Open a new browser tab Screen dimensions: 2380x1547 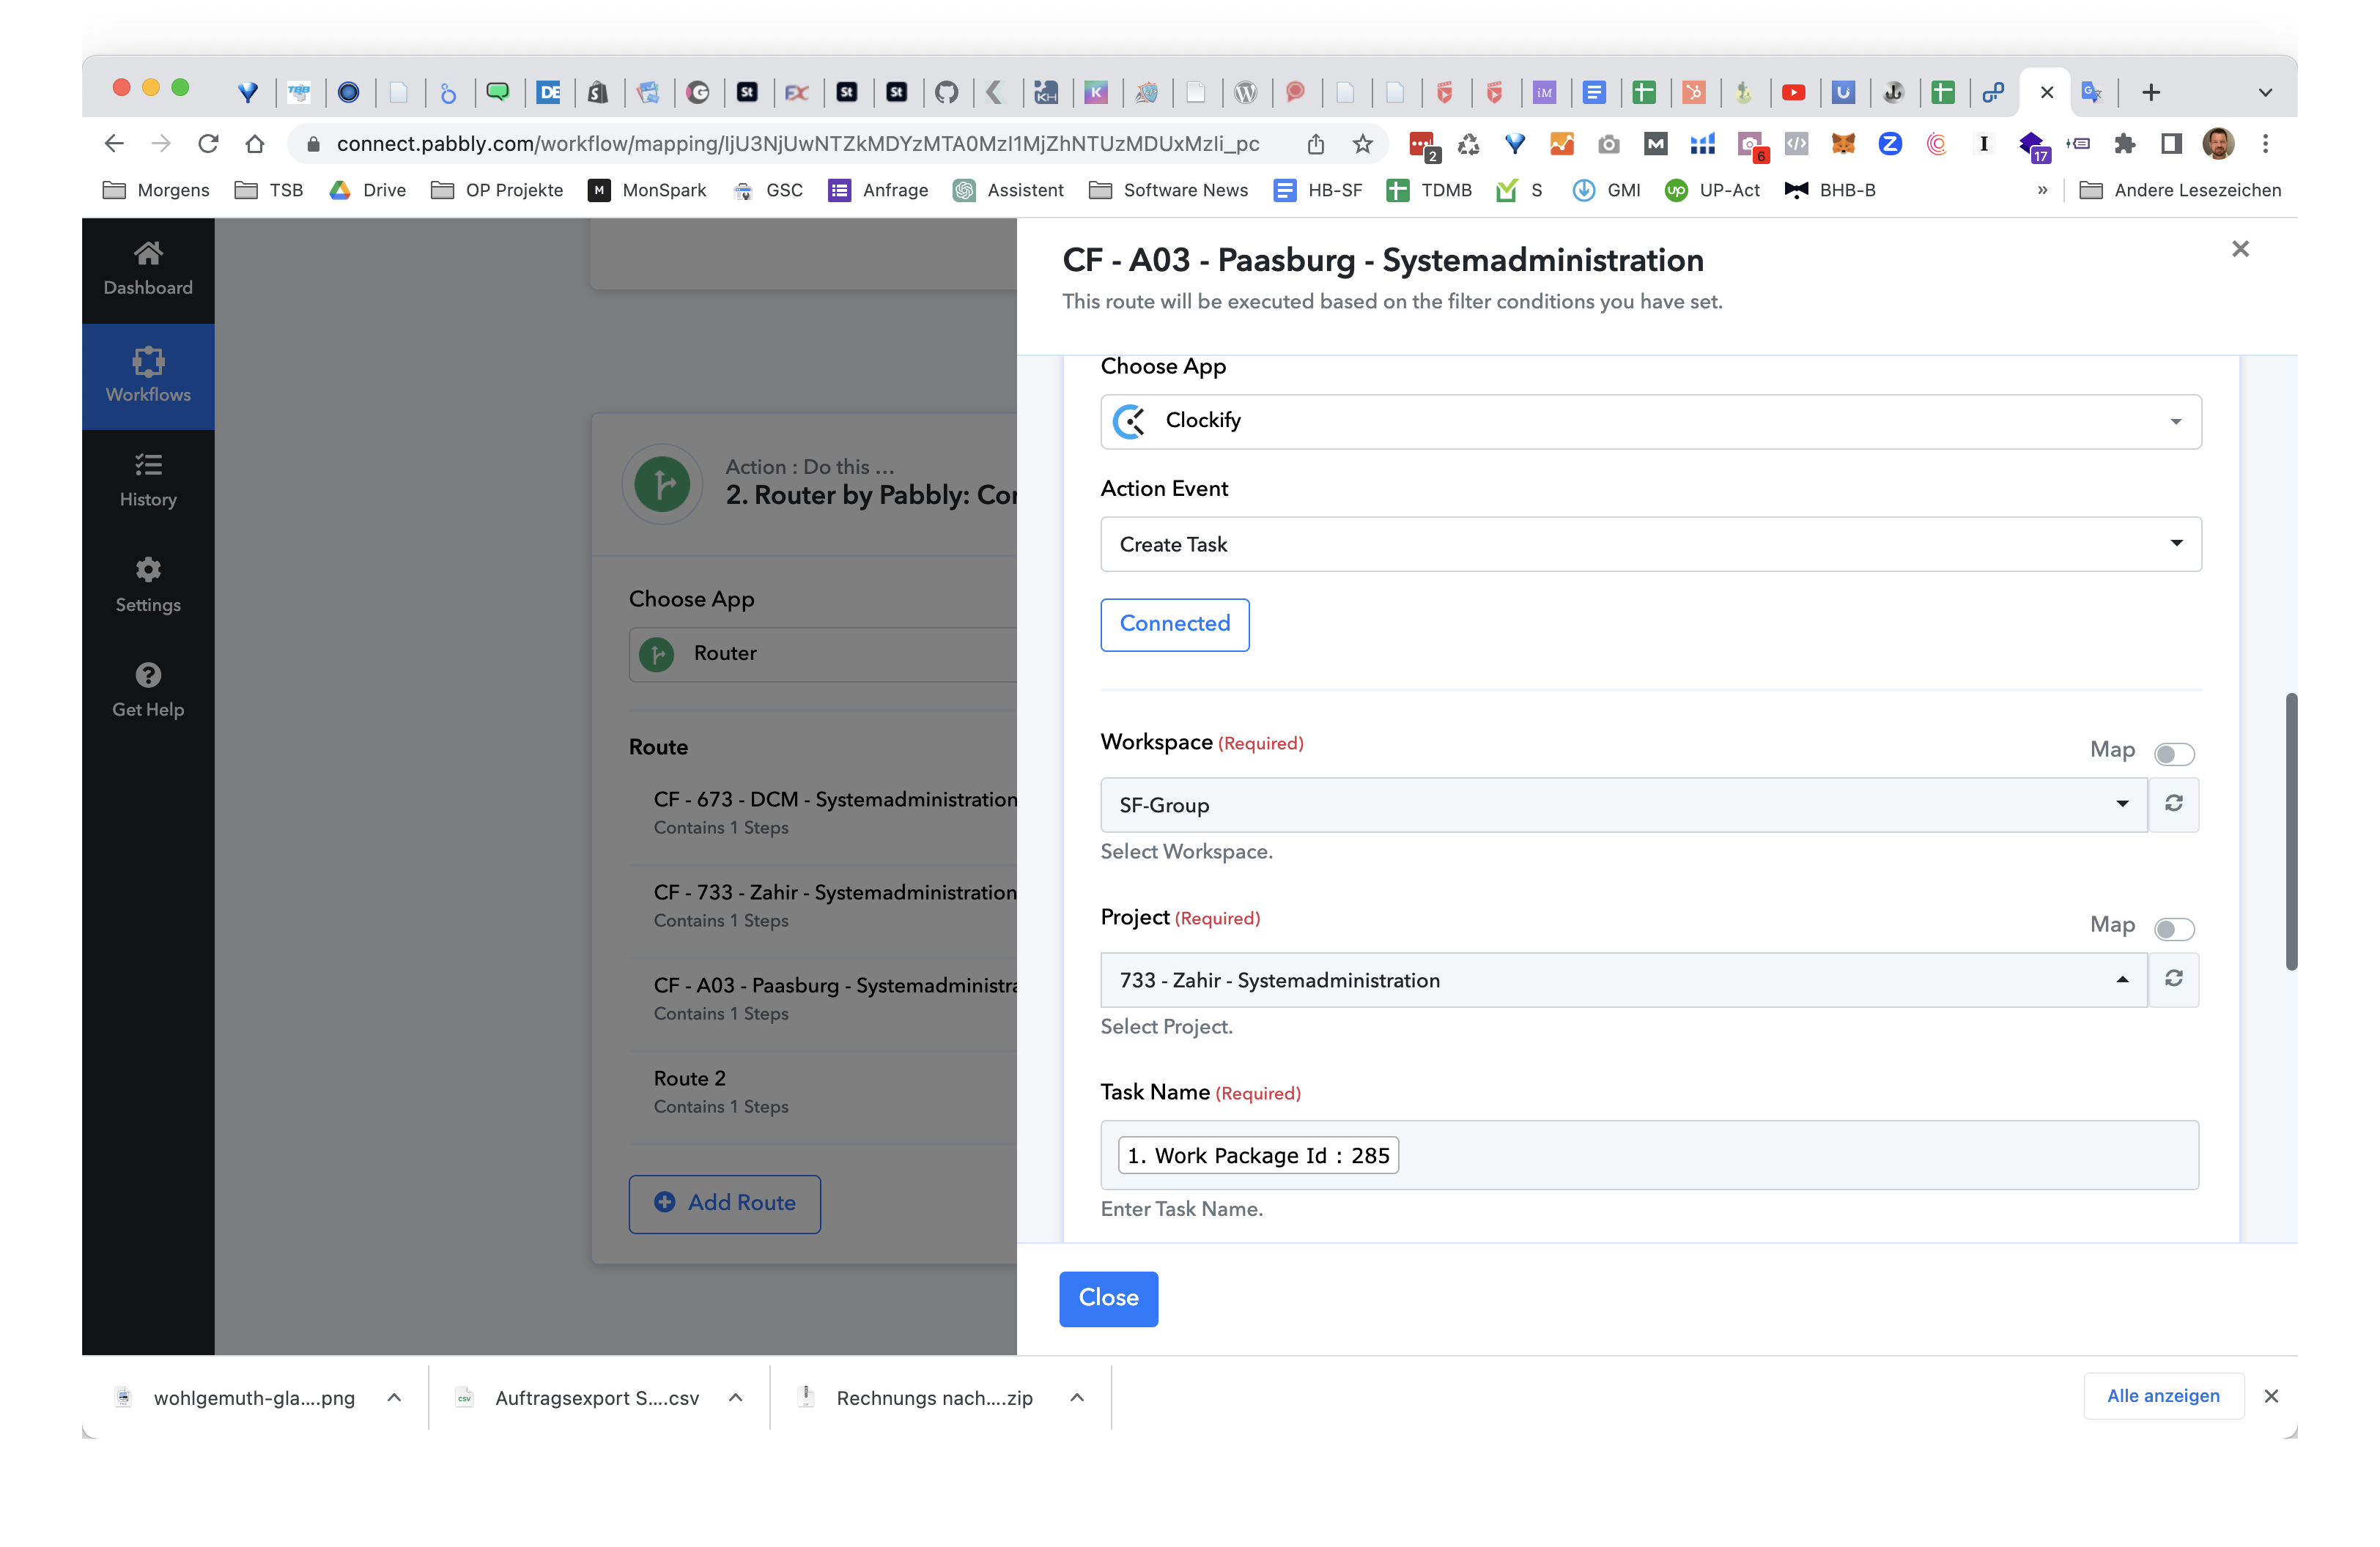[2151, 93]
